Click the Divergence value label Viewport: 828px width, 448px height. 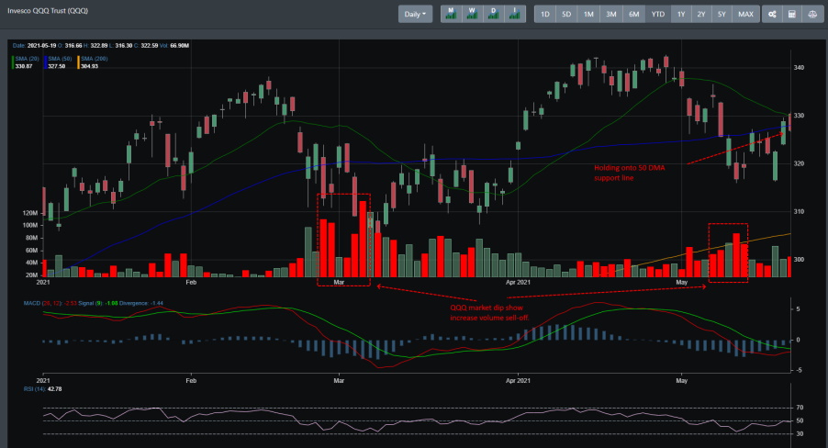click(x=141, y=303)
